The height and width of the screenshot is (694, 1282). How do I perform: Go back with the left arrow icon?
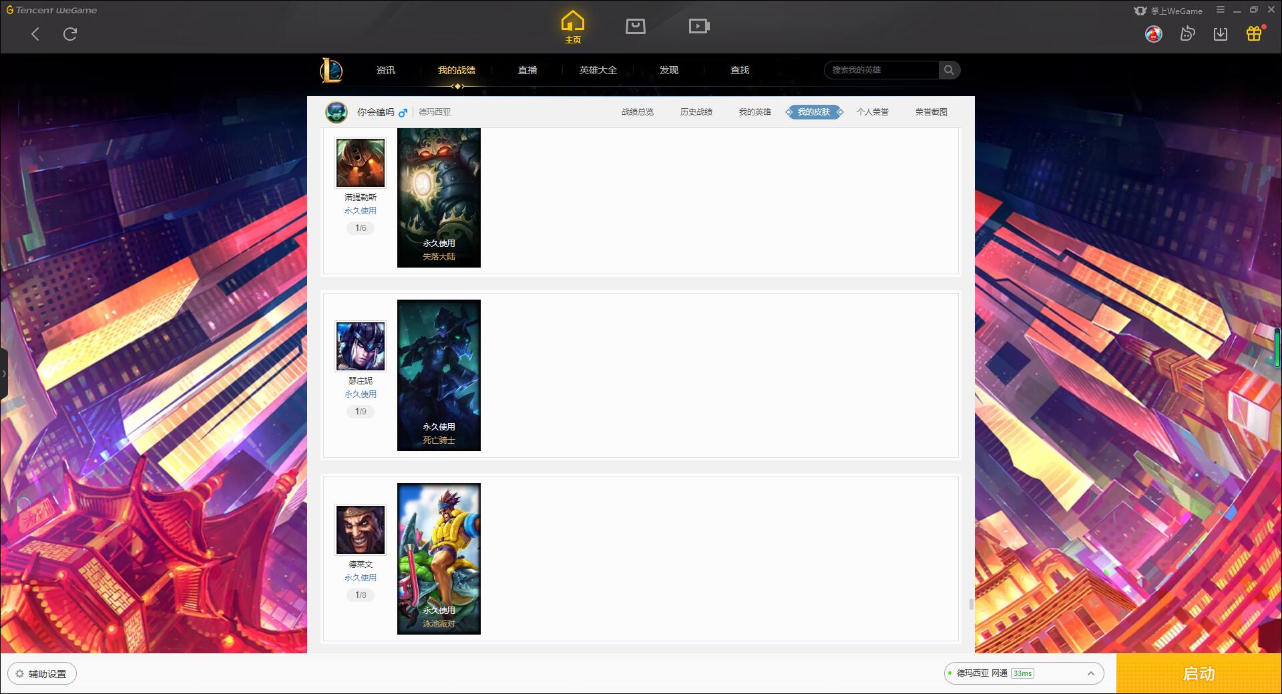point(35,34)
